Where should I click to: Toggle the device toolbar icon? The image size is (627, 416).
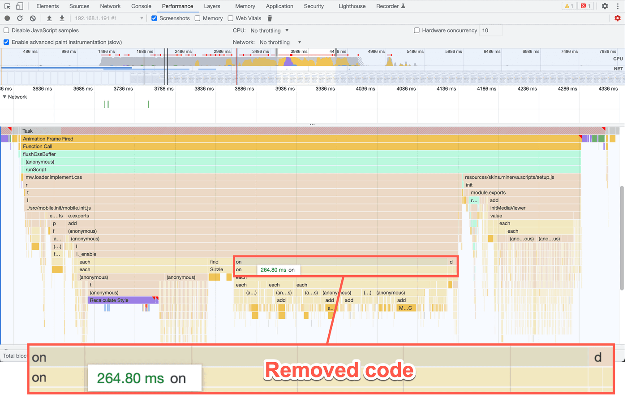pyautogui.click(x=19, y=6)
